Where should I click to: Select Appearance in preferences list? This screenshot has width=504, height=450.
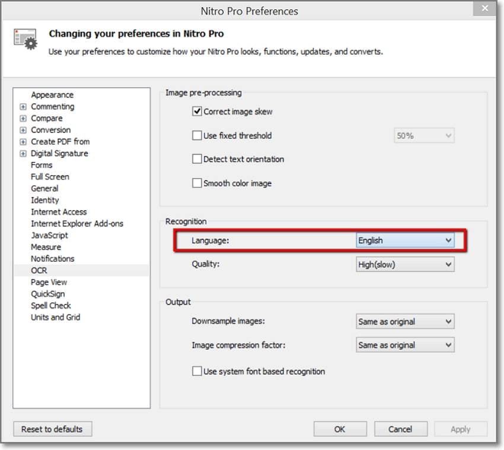52,95
